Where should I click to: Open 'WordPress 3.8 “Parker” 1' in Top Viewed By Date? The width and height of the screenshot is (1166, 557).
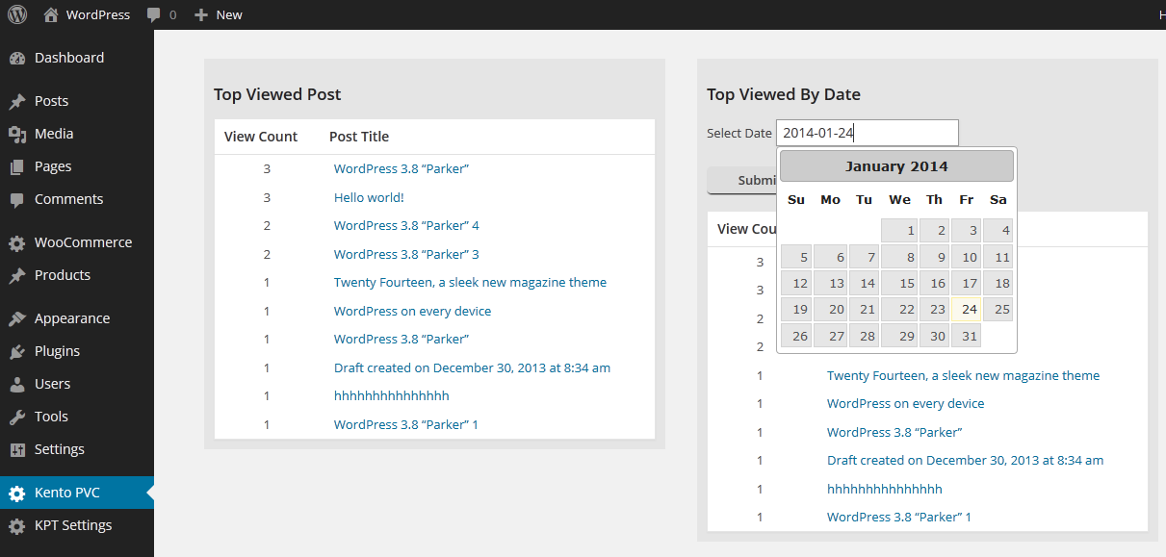(x=899, y=517)
